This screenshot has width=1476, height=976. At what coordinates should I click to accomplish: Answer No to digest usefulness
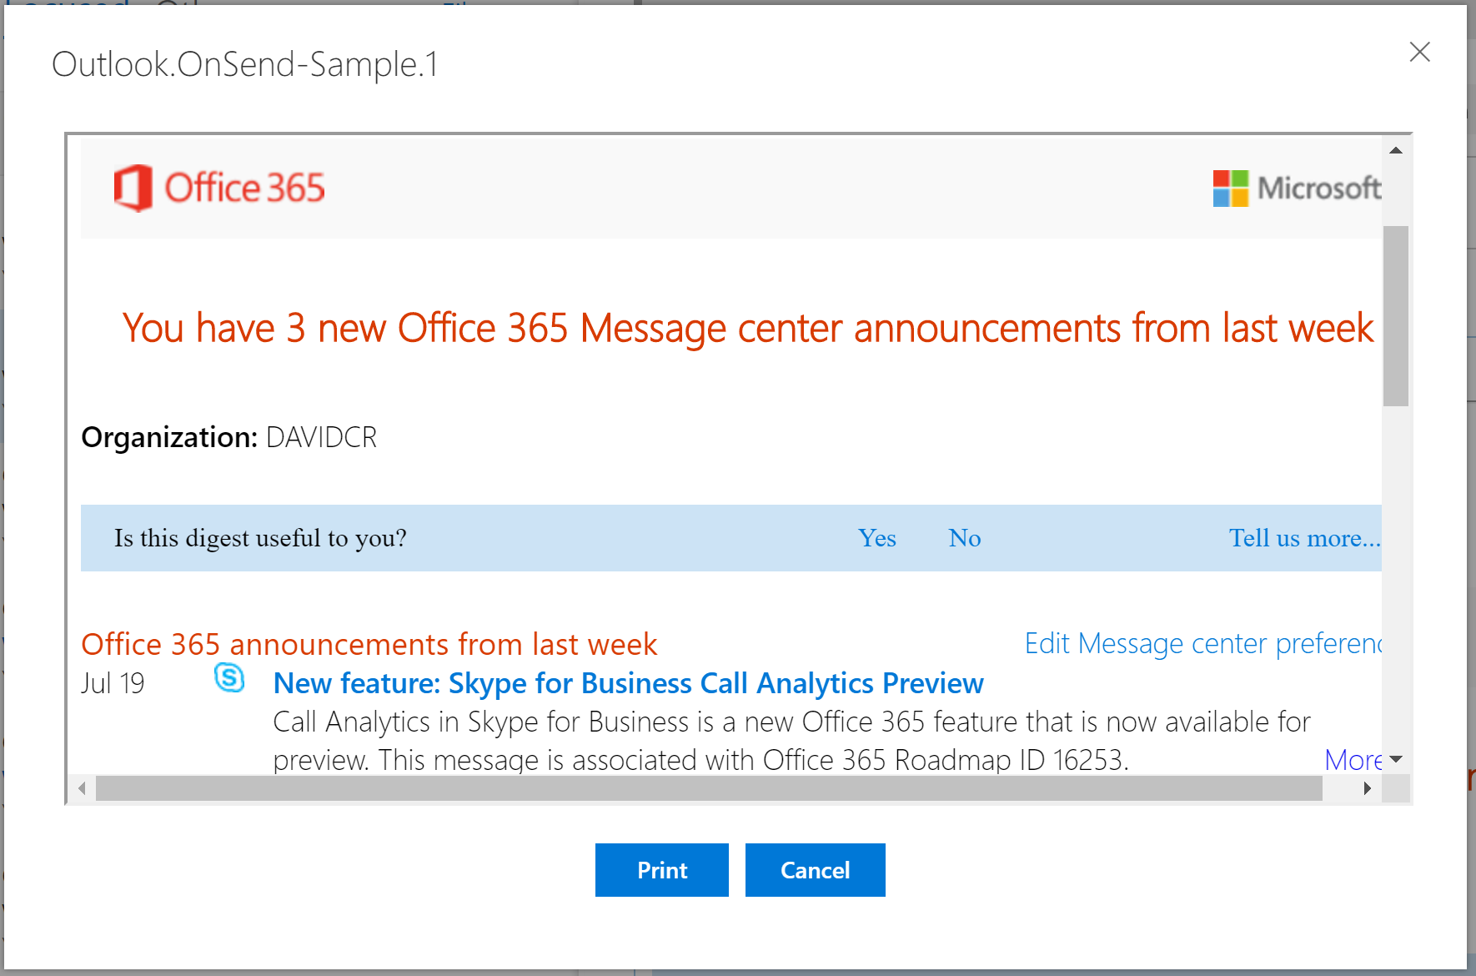[x=965, y=538]
